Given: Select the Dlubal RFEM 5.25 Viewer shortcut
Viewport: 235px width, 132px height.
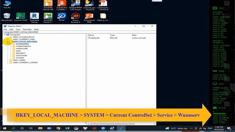Looking at the screenshot, I should 76,5.
